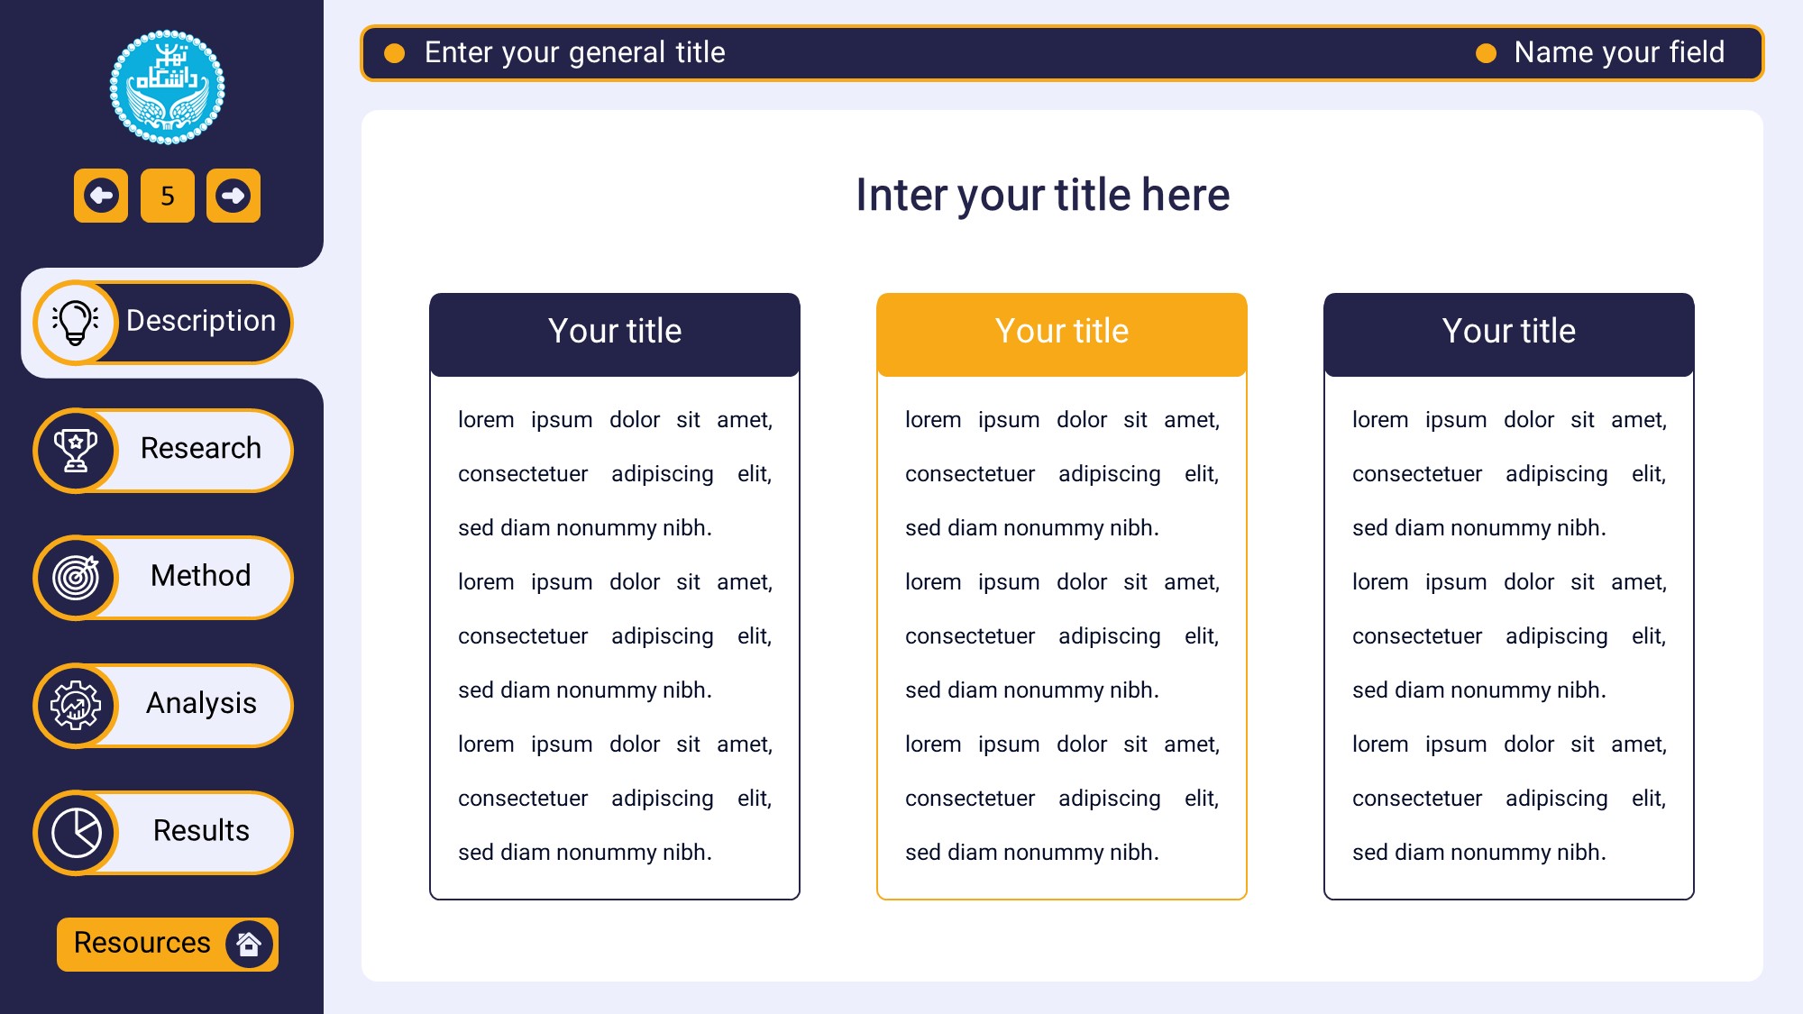Viewport: 1803px width, 1014px height.
Task: Click the Method target icon
Action: tap(77, 578)
